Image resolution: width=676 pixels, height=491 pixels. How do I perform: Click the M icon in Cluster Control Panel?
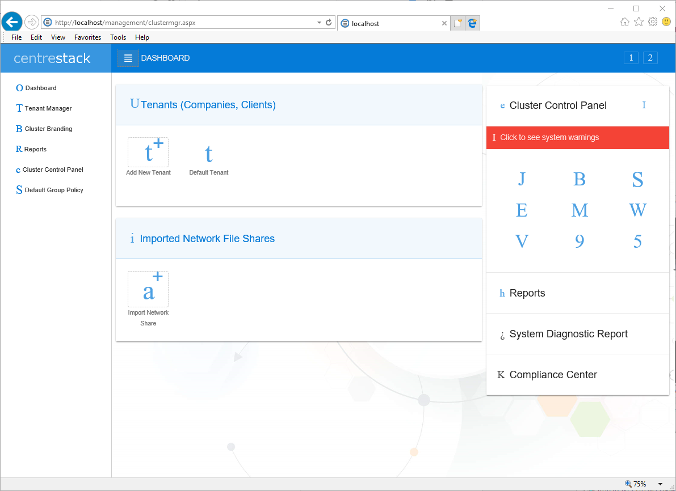click(x=580, y=210)
